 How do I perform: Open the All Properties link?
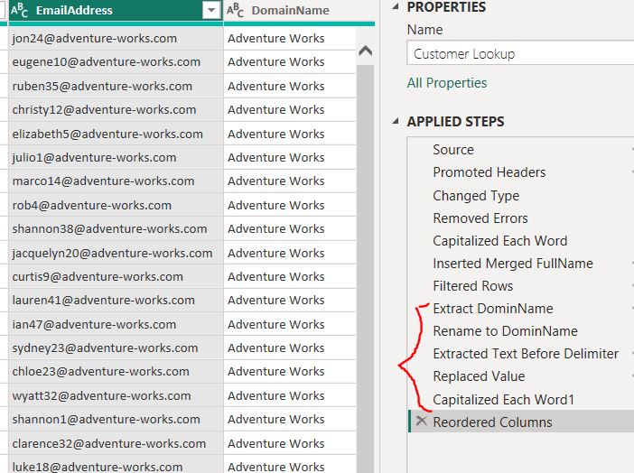[446, 83]
